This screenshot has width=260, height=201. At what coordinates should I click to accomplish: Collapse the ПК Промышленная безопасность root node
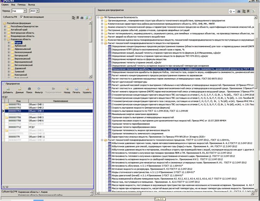point(98,17)
